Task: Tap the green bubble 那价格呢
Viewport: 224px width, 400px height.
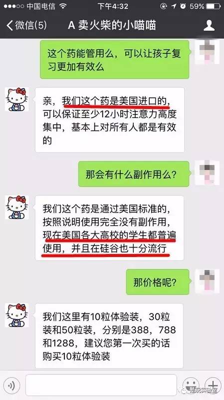Action: pyautogui.click(x=158, y=282)
